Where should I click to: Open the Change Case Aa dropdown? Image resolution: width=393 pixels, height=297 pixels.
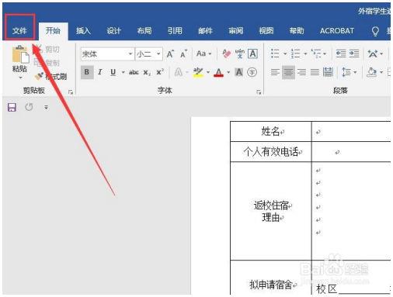tap(203, 54)
